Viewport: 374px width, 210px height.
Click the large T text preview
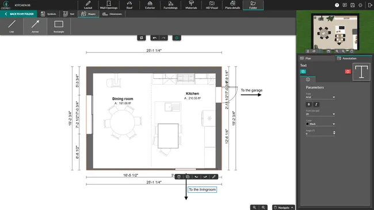[361, 71]
